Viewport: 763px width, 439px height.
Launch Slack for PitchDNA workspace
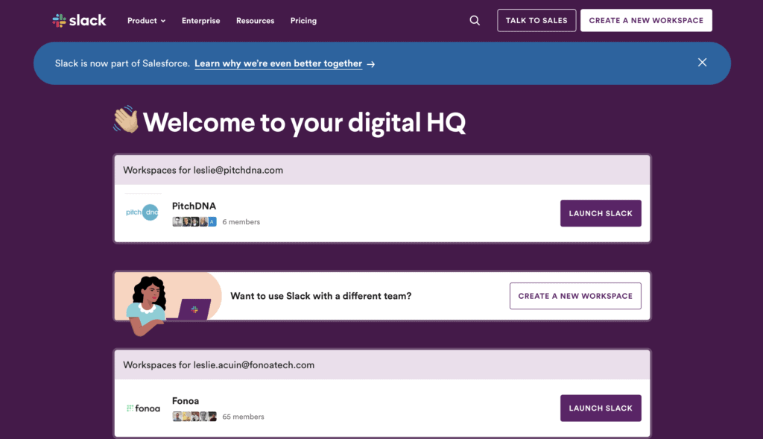point(601,213)
